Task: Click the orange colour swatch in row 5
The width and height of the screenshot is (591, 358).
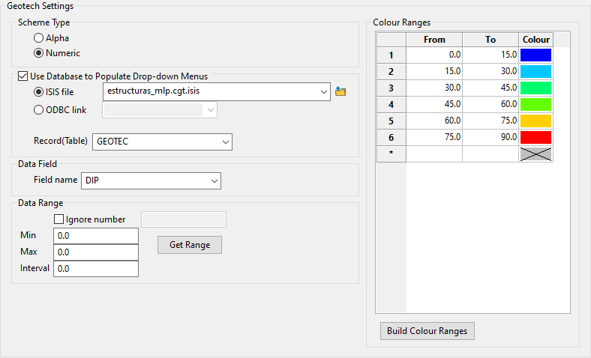Action: 535,121
